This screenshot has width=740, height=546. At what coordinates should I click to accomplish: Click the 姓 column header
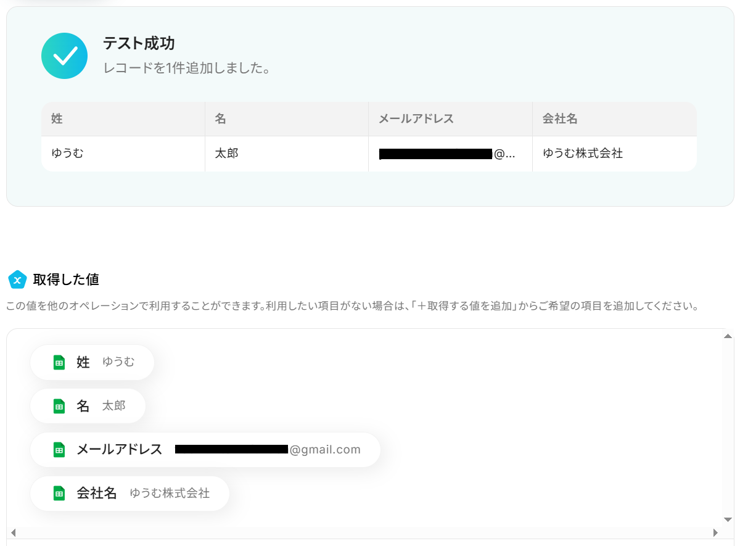pos(123,119)
